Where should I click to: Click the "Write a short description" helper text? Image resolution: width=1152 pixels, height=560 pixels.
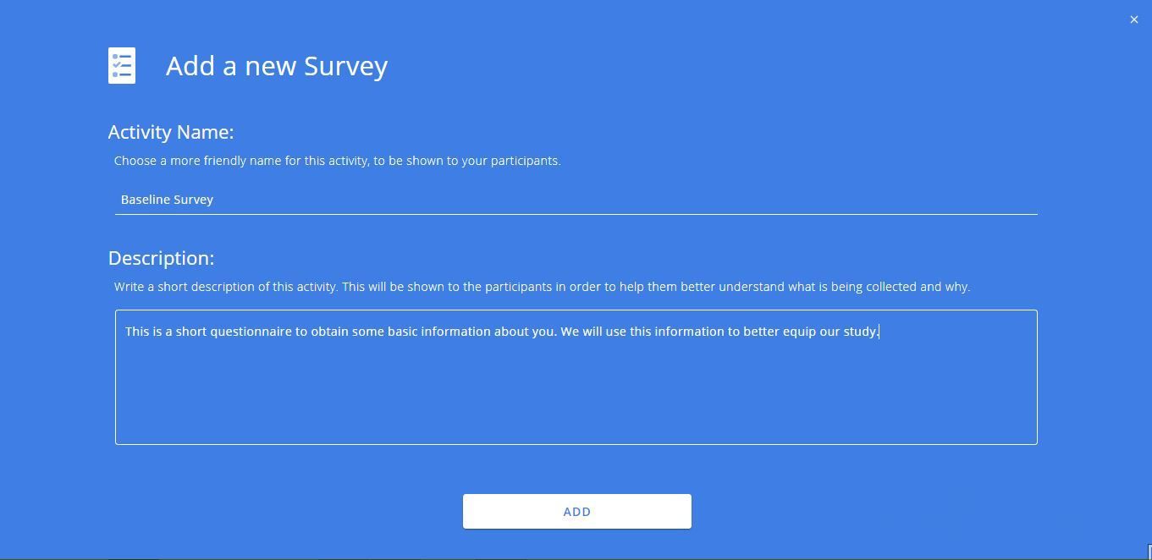point(542,287)
